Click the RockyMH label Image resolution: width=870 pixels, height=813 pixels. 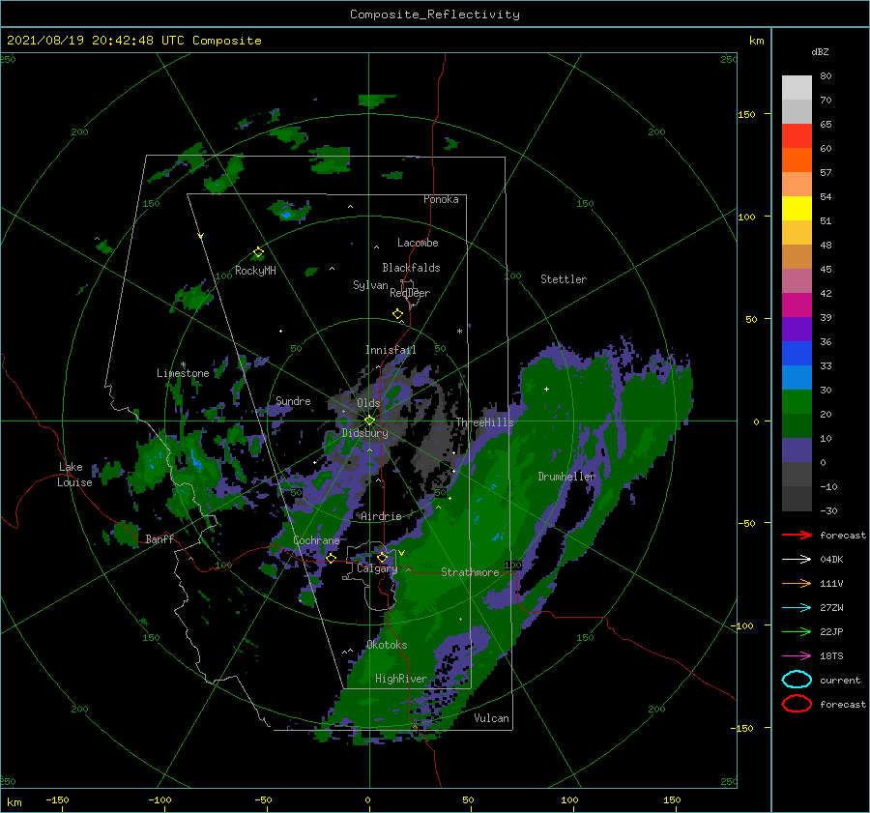(255, 271)
